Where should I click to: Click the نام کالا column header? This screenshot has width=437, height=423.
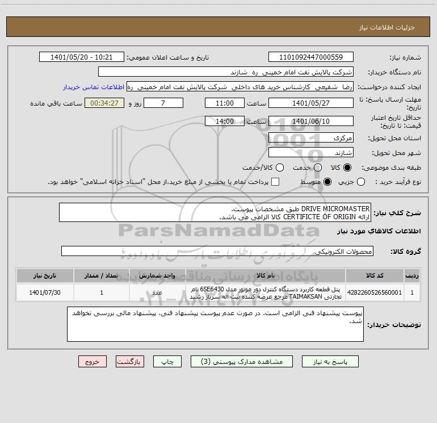tap(266, 275)
